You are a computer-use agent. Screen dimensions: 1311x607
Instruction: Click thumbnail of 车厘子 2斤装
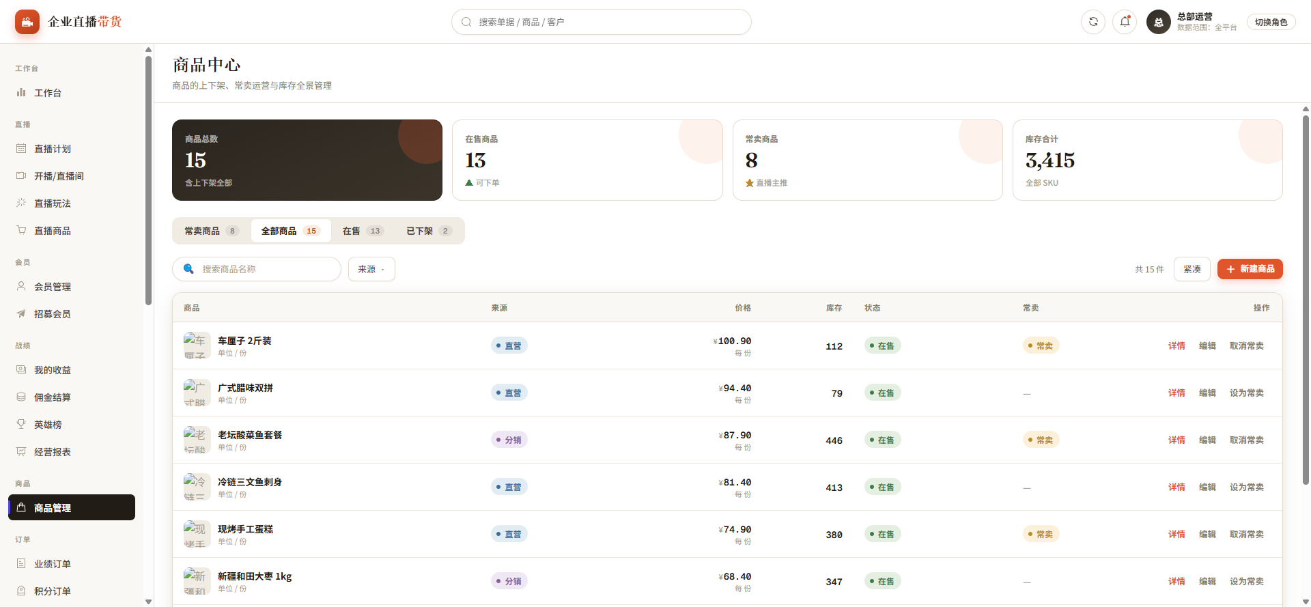(x=197, y=345)
